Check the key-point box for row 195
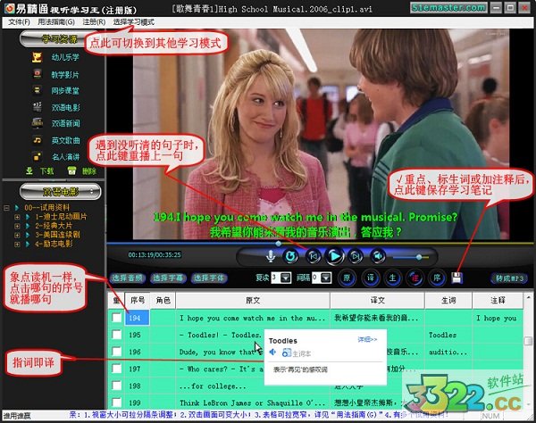The height and width of the screenshot is (423, 536). [116, 335]
